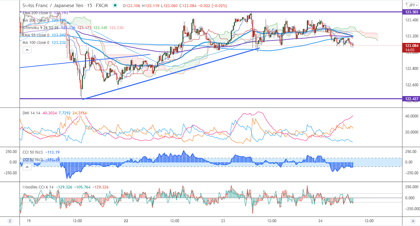Click date label 22 on time axis
The image size is (420, 226).
click(x=126, y=221)
